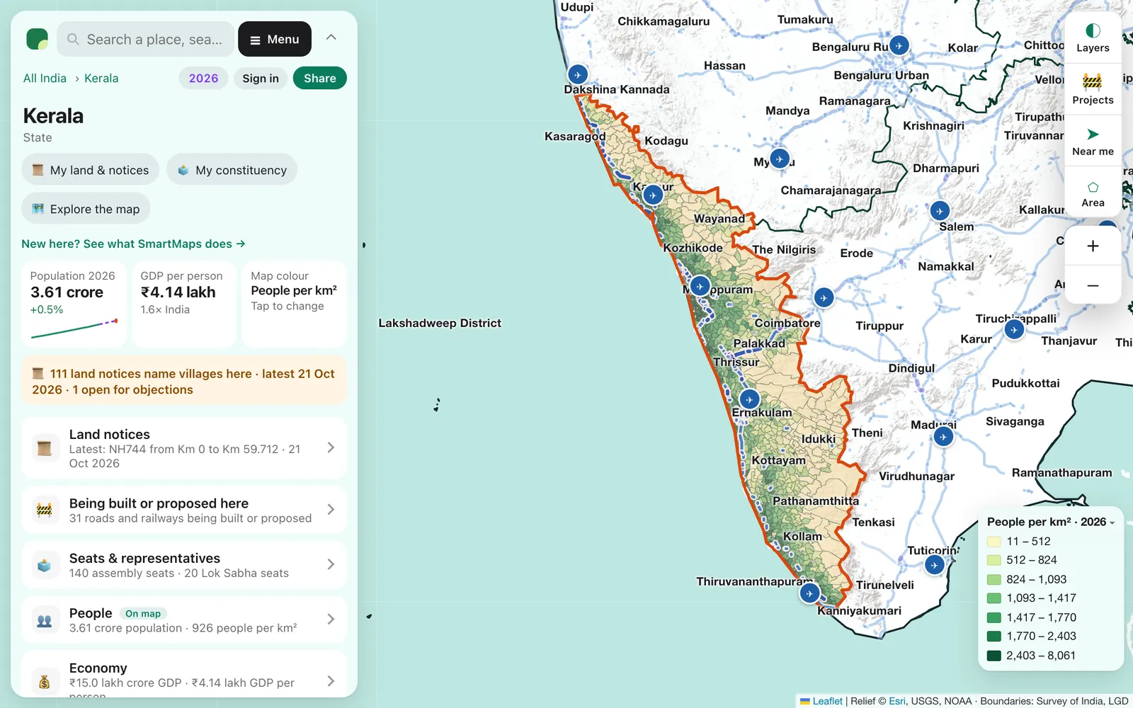
Task: Open the Economy card
Action: tap(184, 676)
